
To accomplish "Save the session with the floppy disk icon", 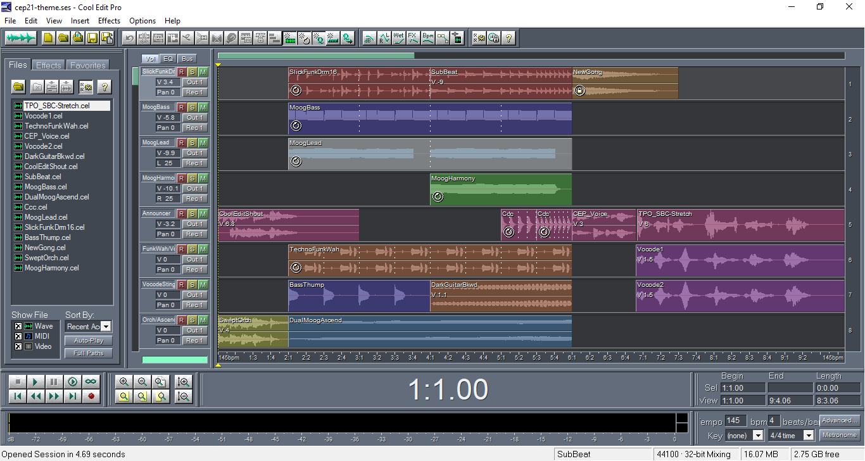I will 92,38.
